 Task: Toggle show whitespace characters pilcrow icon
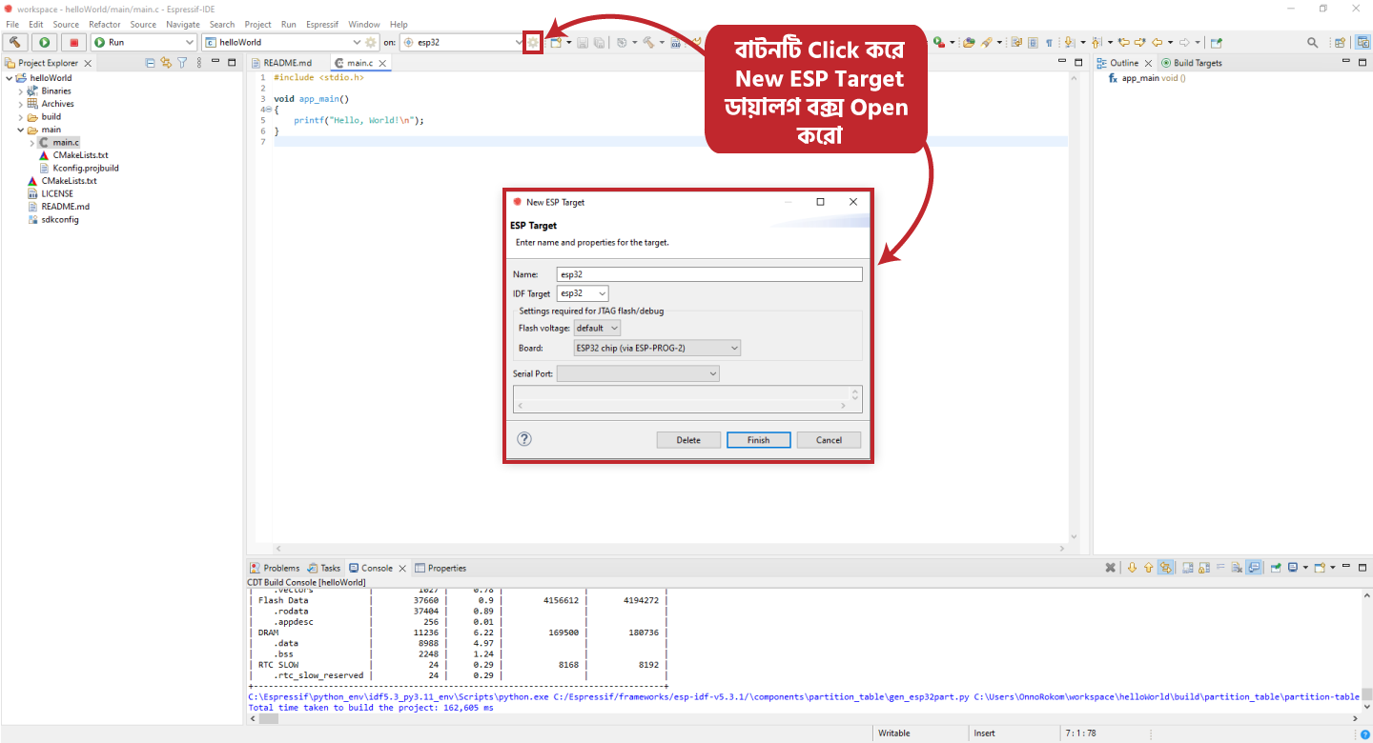[x=1049, y=42]
